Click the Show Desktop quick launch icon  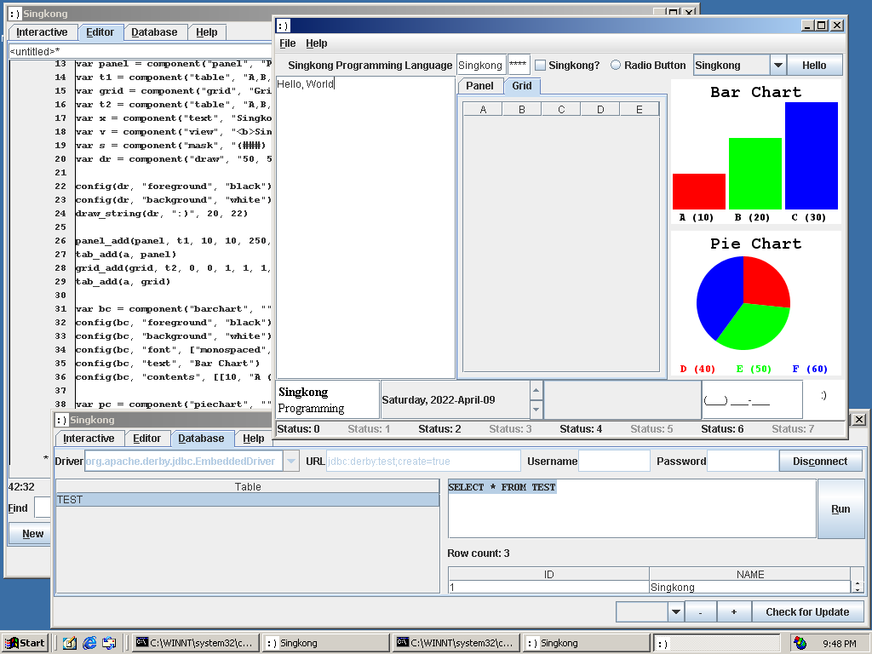(70, 643)
